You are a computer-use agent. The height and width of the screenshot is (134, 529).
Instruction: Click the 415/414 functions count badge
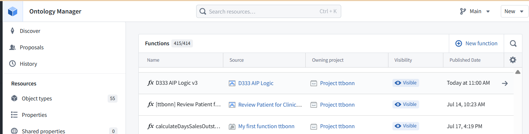[x=182, y=43]
